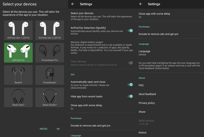
Task: Tap Build version 1.4.3 | 58
Action: coord(170,122)
